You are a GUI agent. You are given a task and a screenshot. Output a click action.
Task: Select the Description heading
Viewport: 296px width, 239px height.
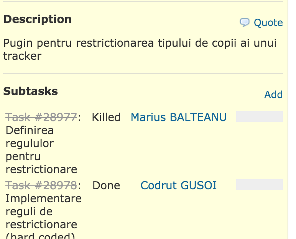[37, 19]
